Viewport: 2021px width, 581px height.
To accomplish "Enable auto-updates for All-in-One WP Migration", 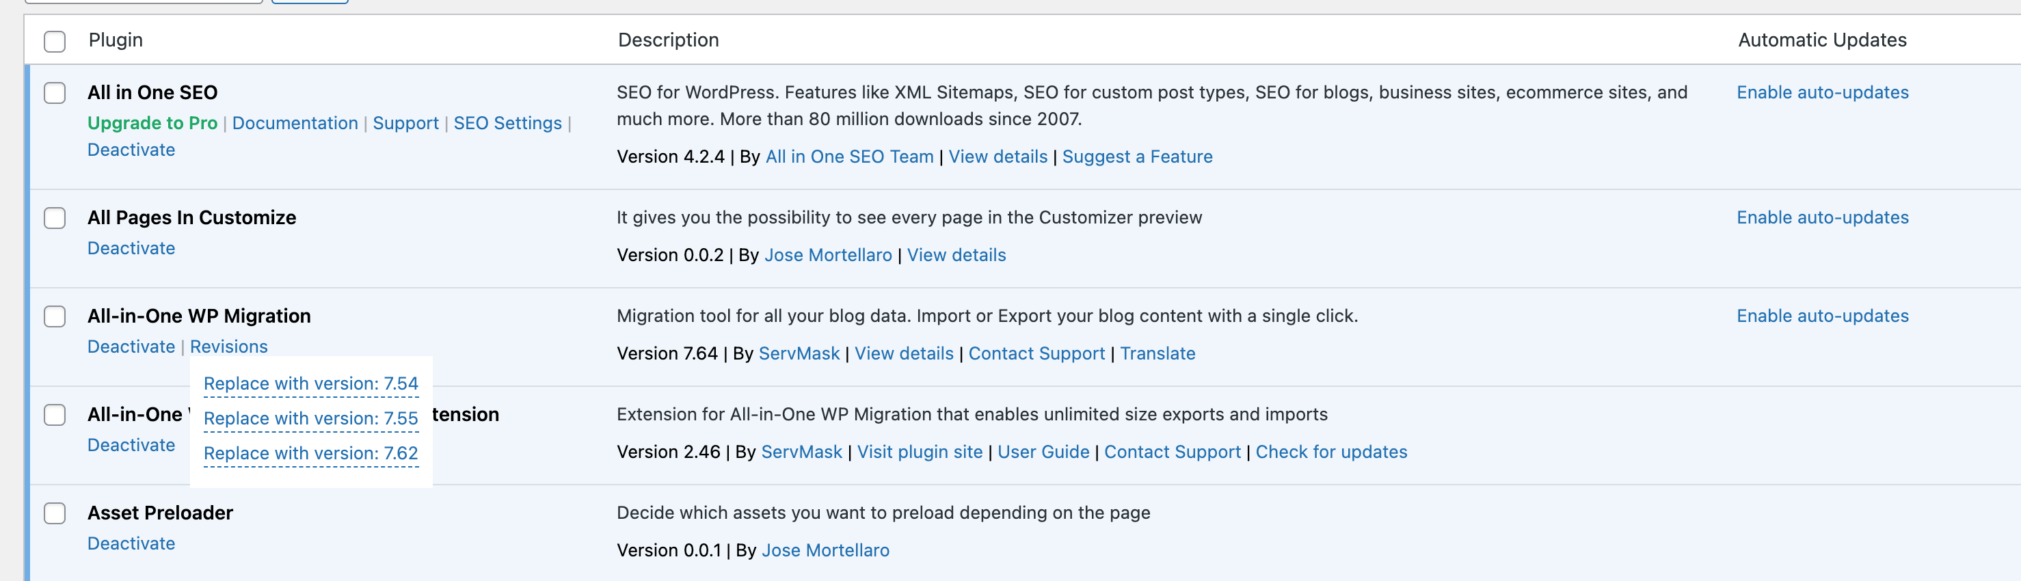I will (1823, 316).
